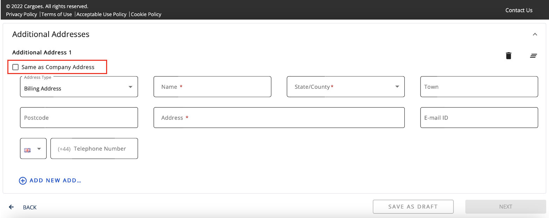Focus the Name input field
Viewport: 549px width, 218px height.
pos(212,87)
